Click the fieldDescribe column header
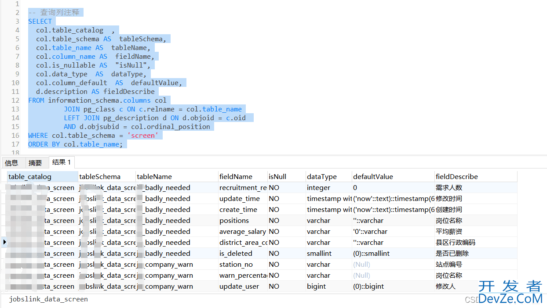Image resolution: width=547 pixels, height=308 pixels. (x=476, y=176)
